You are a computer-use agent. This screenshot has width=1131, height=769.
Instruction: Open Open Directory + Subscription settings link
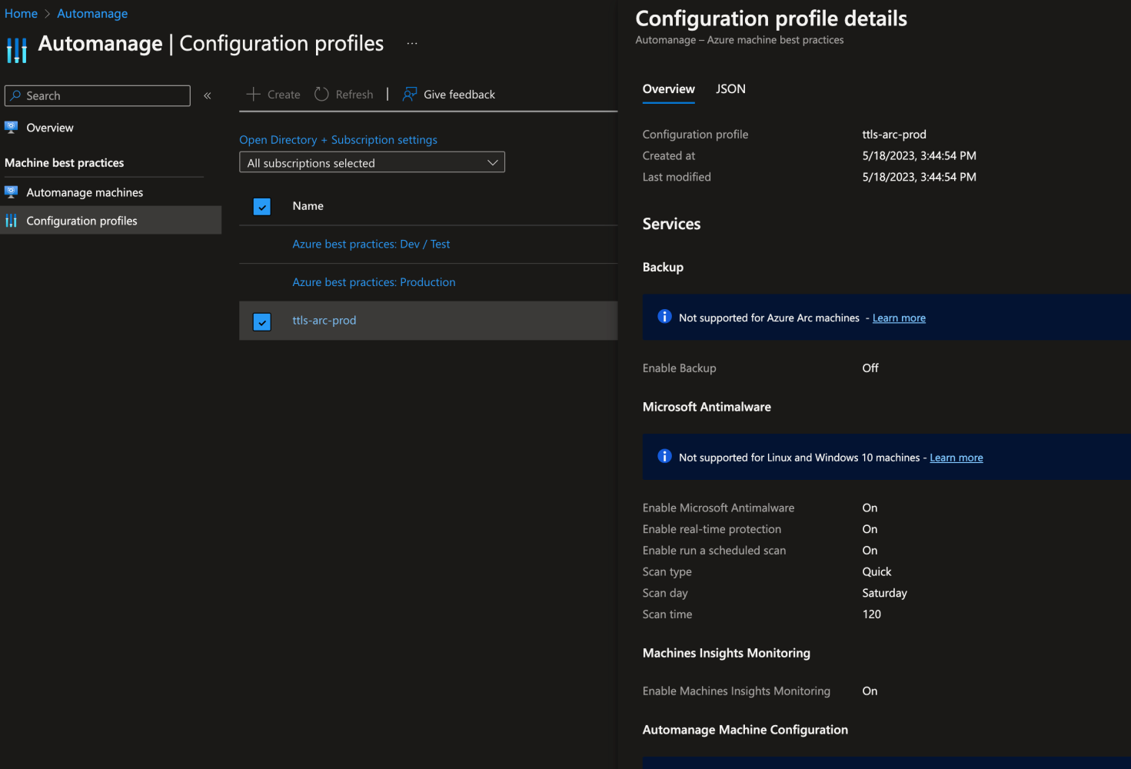[338, 139]
